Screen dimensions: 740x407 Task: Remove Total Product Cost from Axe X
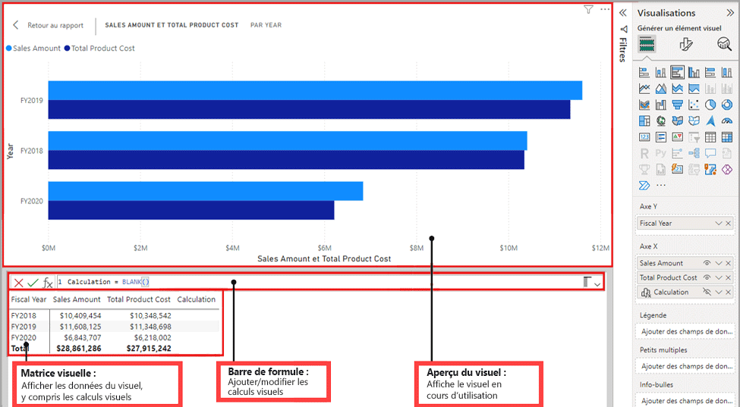(729, 277)
